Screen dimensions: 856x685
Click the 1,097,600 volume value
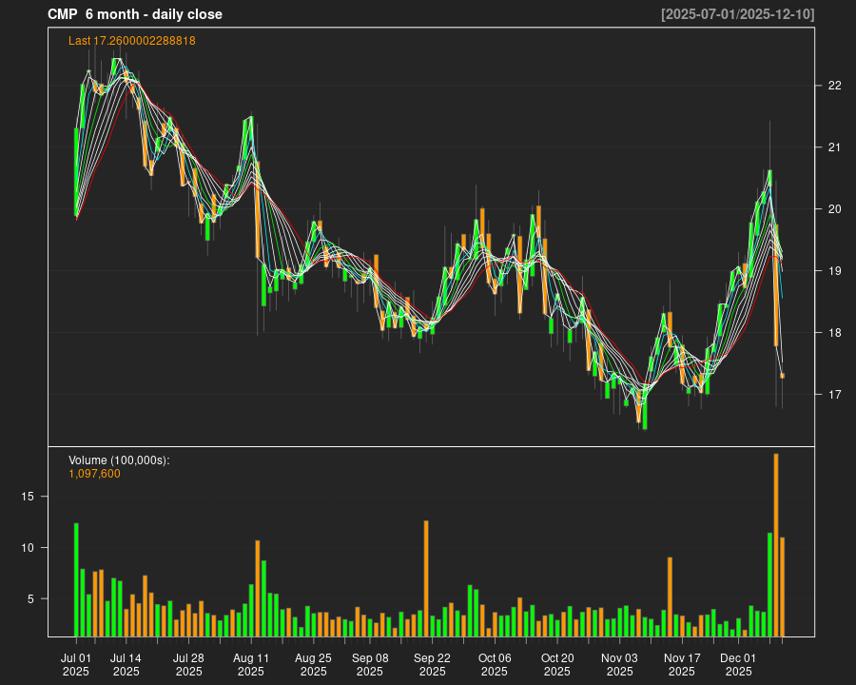94,474
